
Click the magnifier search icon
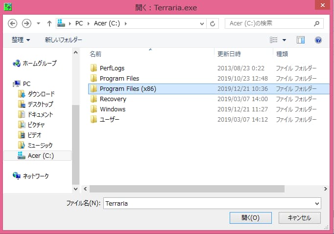pos(317,23)
